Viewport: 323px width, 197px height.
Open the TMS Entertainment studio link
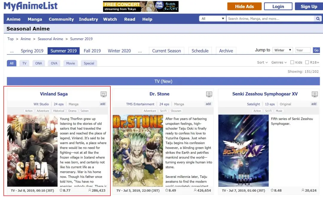coord(140,104)
